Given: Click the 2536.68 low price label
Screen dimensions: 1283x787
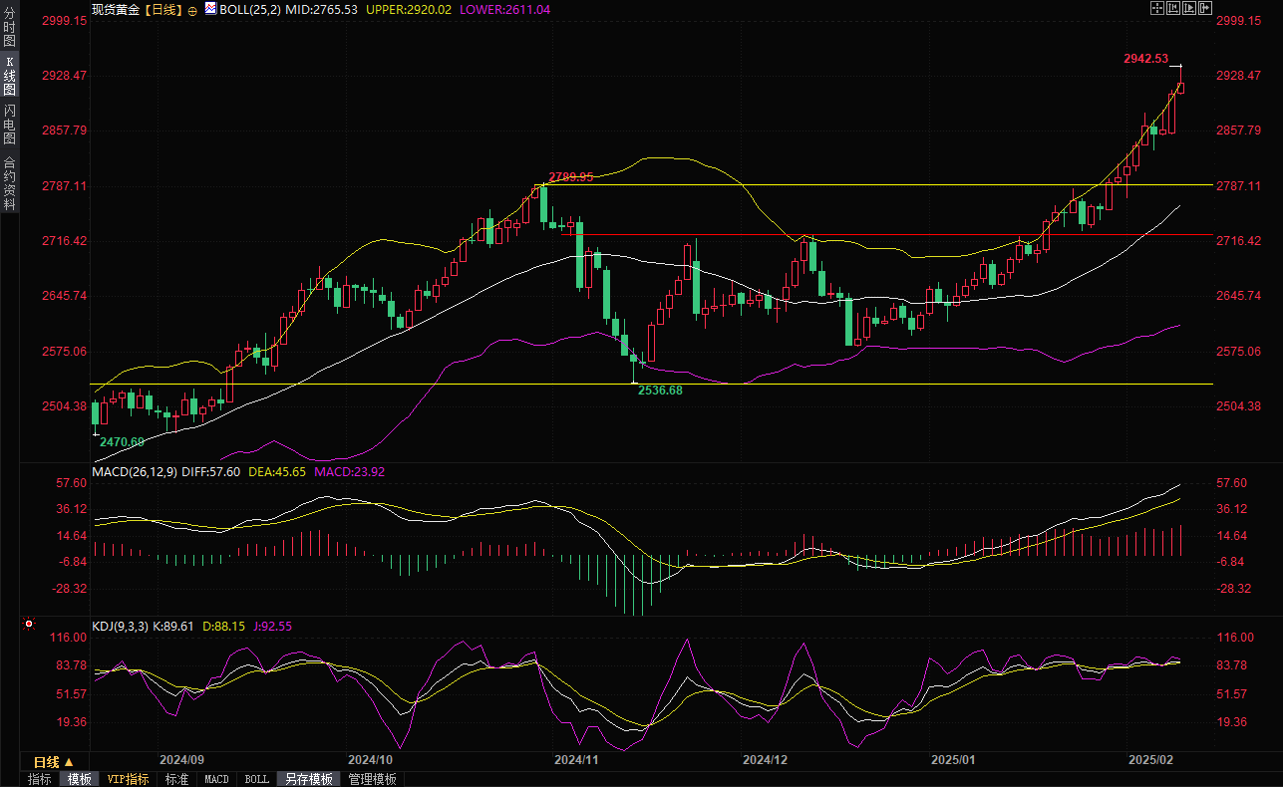Looking at the screenshot, I should pyautogui.click(x=660, y=391).
